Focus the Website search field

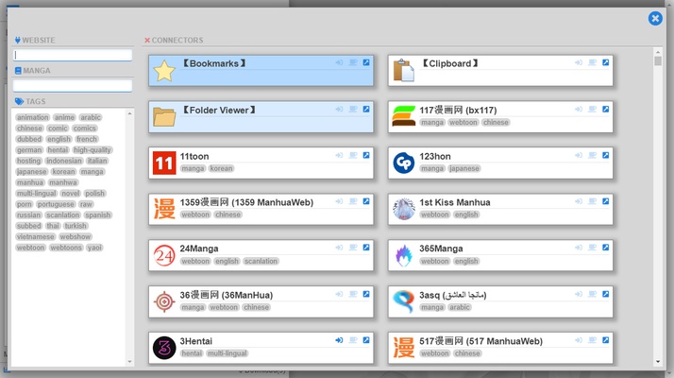73,55
